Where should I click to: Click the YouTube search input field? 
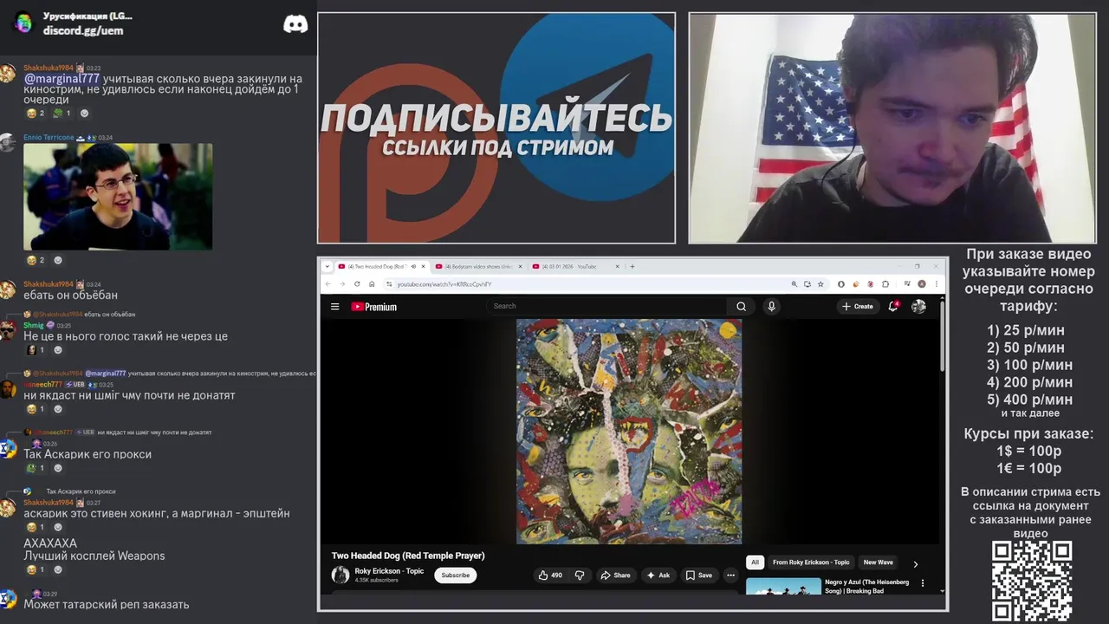coord(606,306)
